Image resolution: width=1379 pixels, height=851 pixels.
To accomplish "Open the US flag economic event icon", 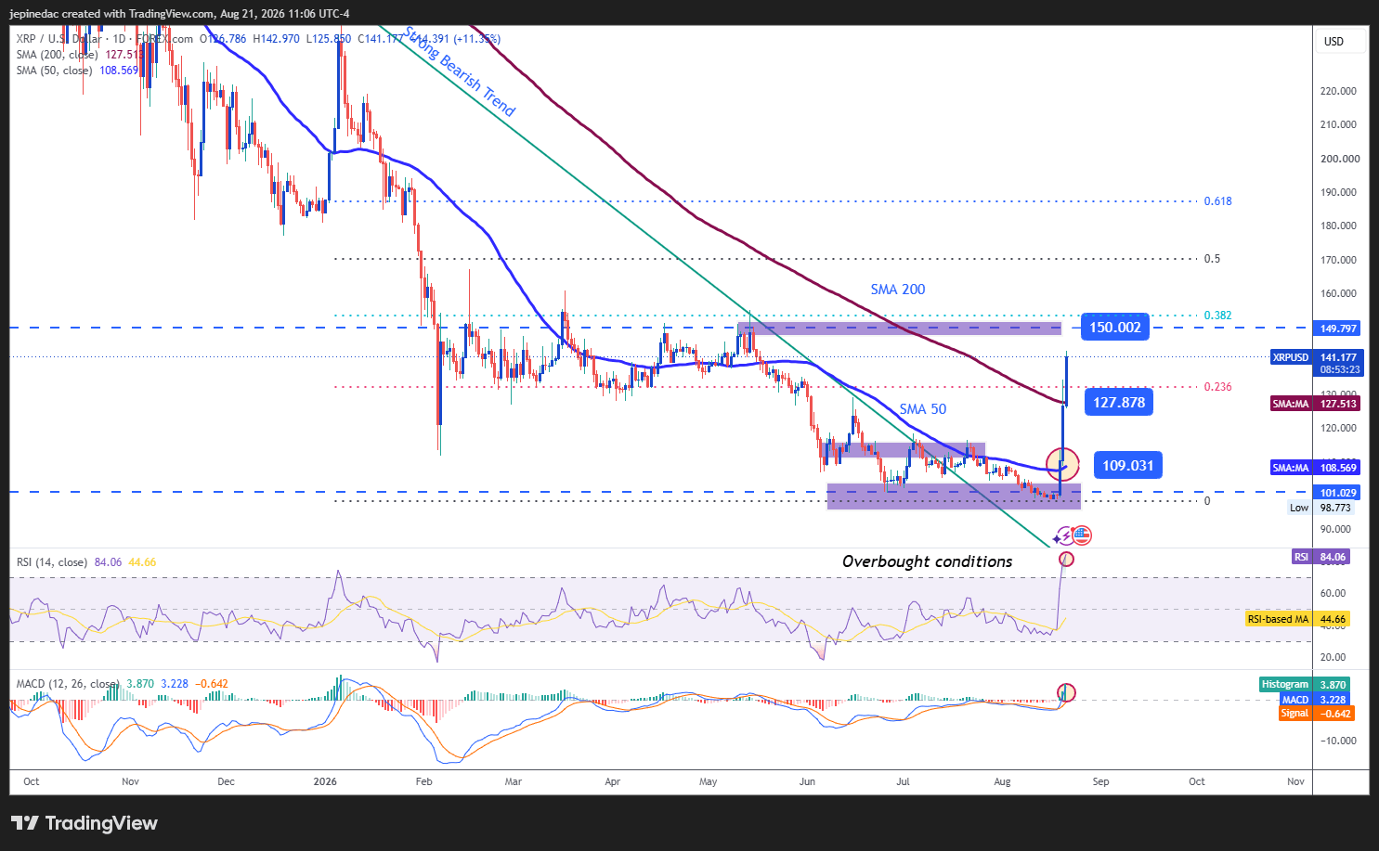I will 1082,535.
